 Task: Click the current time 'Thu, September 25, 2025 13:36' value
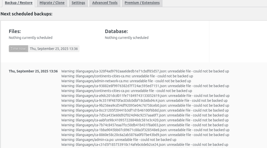[54, 49]
